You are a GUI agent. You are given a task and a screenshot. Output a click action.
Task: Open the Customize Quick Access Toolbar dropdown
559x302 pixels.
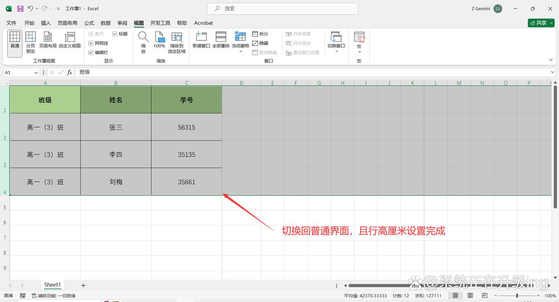(58, 9)
